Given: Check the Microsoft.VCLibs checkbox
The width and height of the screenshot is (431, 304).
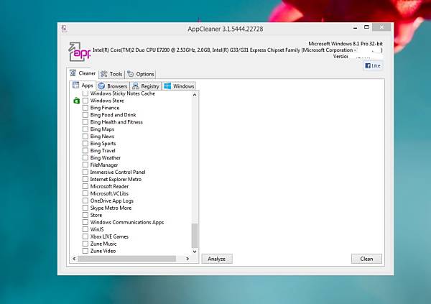Looking at the screenshot, I should pos(85,193).
